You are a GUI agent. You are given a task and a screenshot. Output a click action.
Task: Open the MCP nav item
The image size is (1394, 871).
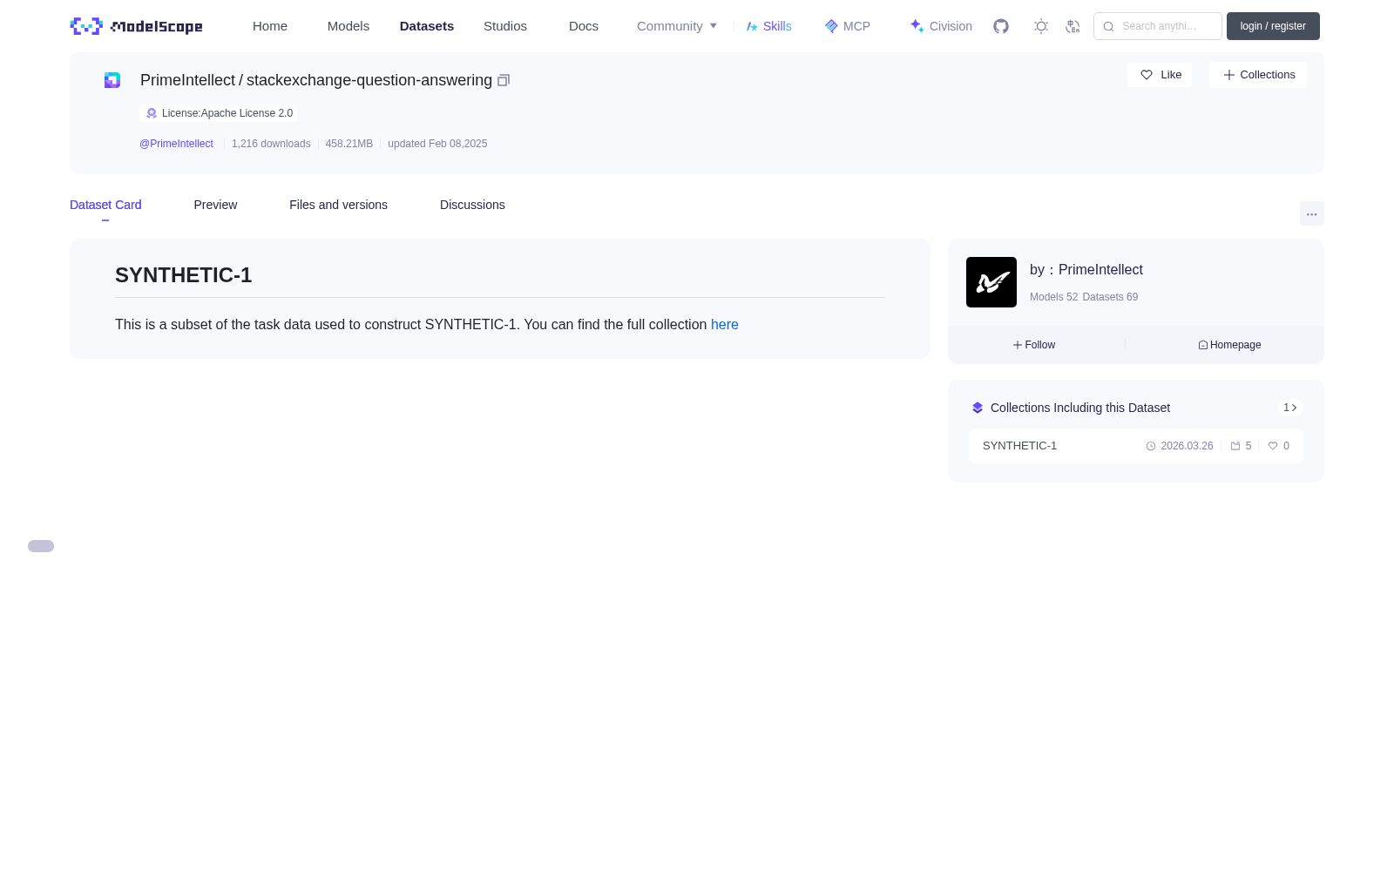[x=848, y=26]
